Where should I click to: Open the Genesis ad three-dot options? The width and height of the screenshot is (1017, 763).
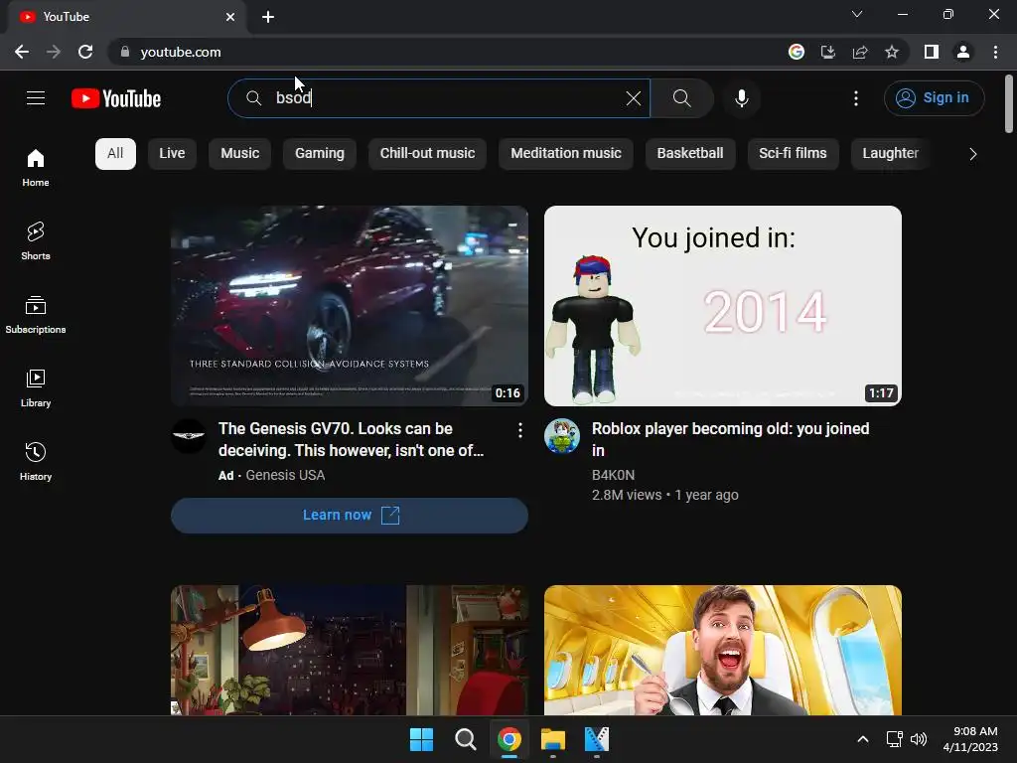(520, 430)
